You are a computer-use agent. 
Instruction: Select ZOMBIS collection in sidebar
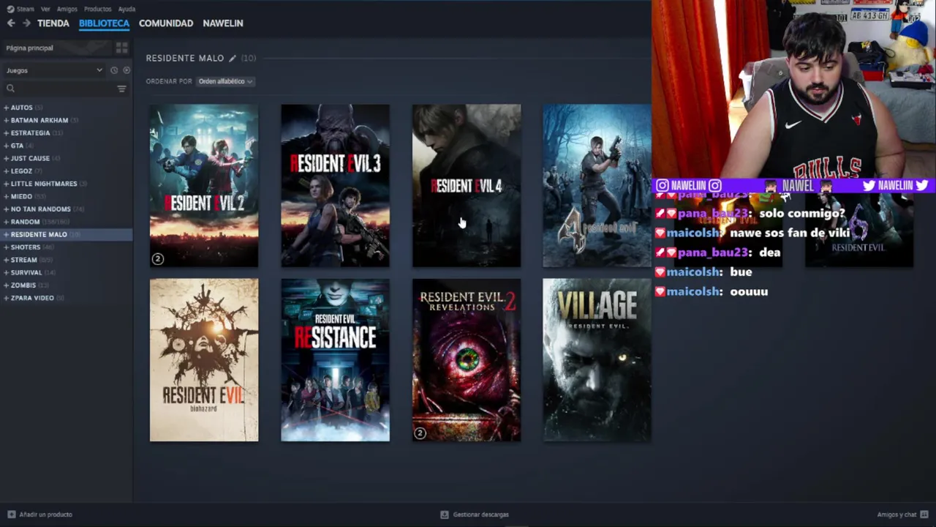(x=66, y=285)
